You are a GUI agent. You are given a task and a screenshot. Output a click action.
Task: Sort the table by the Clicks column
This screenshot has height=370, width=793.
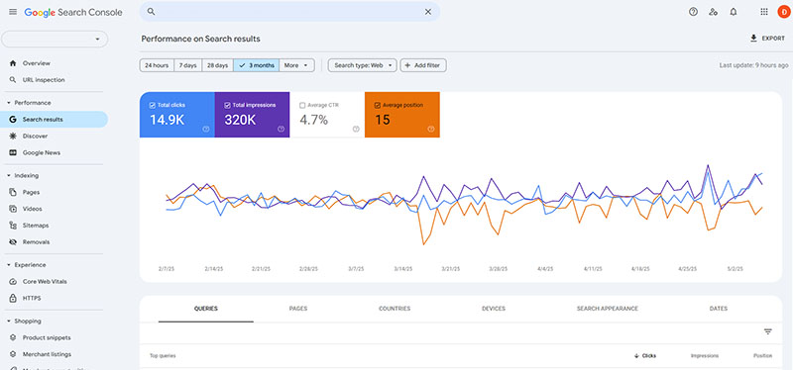[645, 356]
